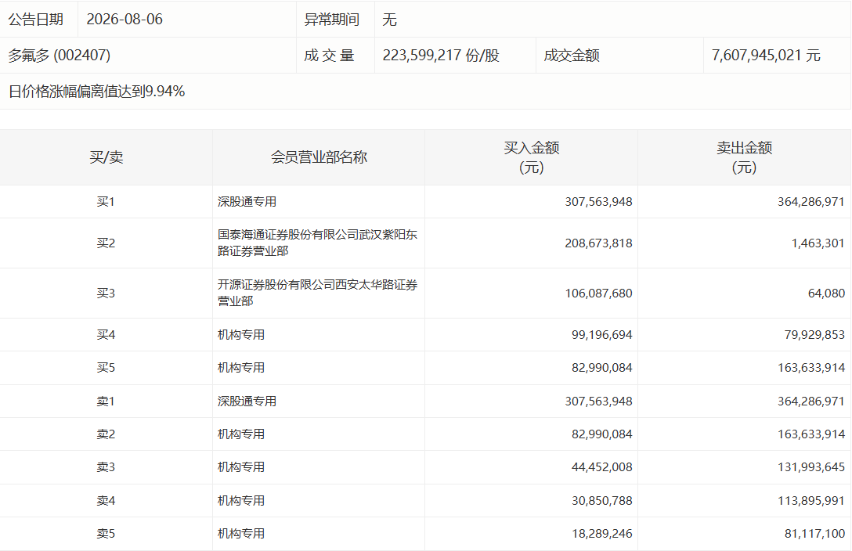
Task: Click 日价格涨幅偏离值达到9.94% text
Action: pos(97,92)
